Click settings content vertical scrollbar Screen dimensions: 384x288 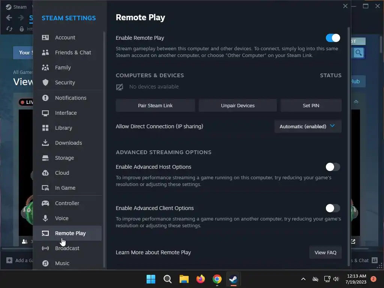(349, 147)
